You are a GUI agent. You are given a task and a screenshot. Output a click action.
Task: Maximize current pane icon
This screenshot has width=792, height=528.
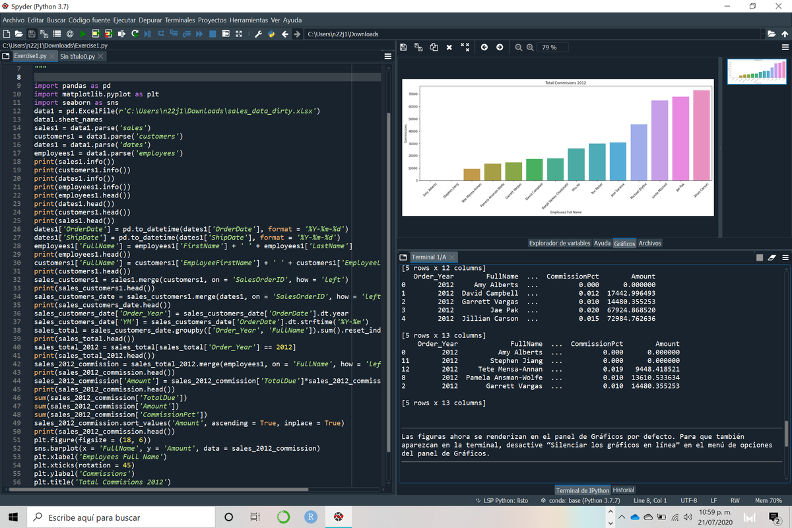tap(239, 34)
